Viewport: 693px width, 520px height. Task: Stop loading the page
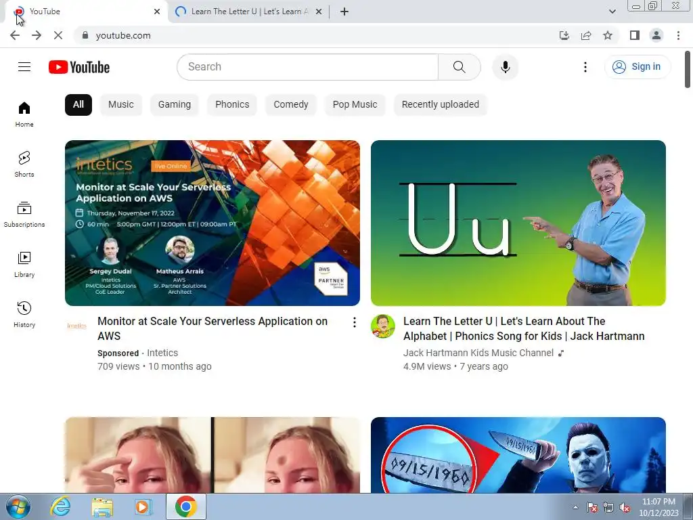pos(58,35)
